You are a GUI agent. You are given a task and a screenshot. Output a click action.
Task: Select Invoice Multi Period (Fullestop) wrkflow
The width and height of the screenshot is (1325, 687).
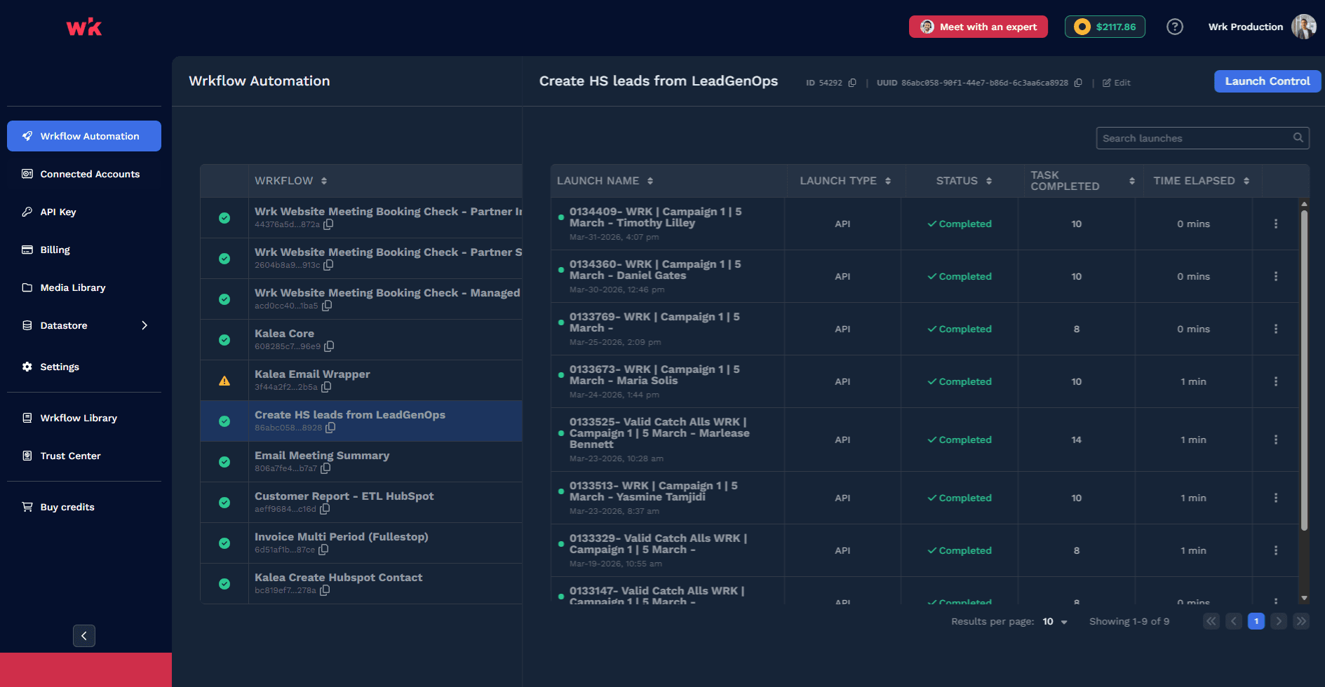[361, 543]
